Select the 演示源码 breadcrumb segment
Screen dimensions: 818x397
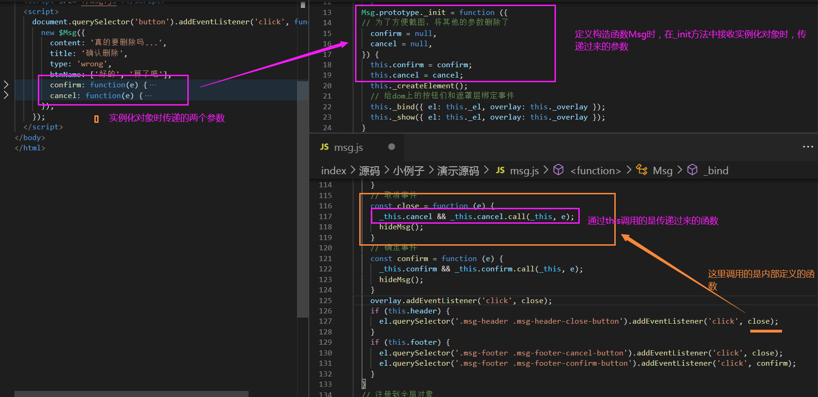tap(458, 171)
